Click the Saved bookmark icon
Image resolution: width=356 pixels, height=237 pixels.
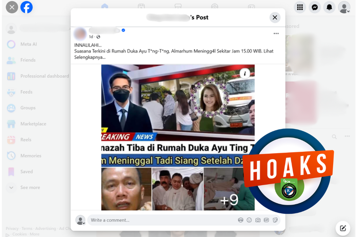coord(11,172)
